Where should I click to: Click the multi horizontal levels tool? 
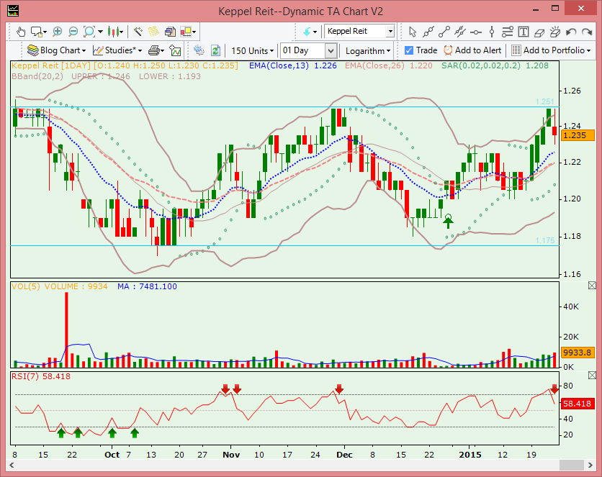tap(507, 32)
